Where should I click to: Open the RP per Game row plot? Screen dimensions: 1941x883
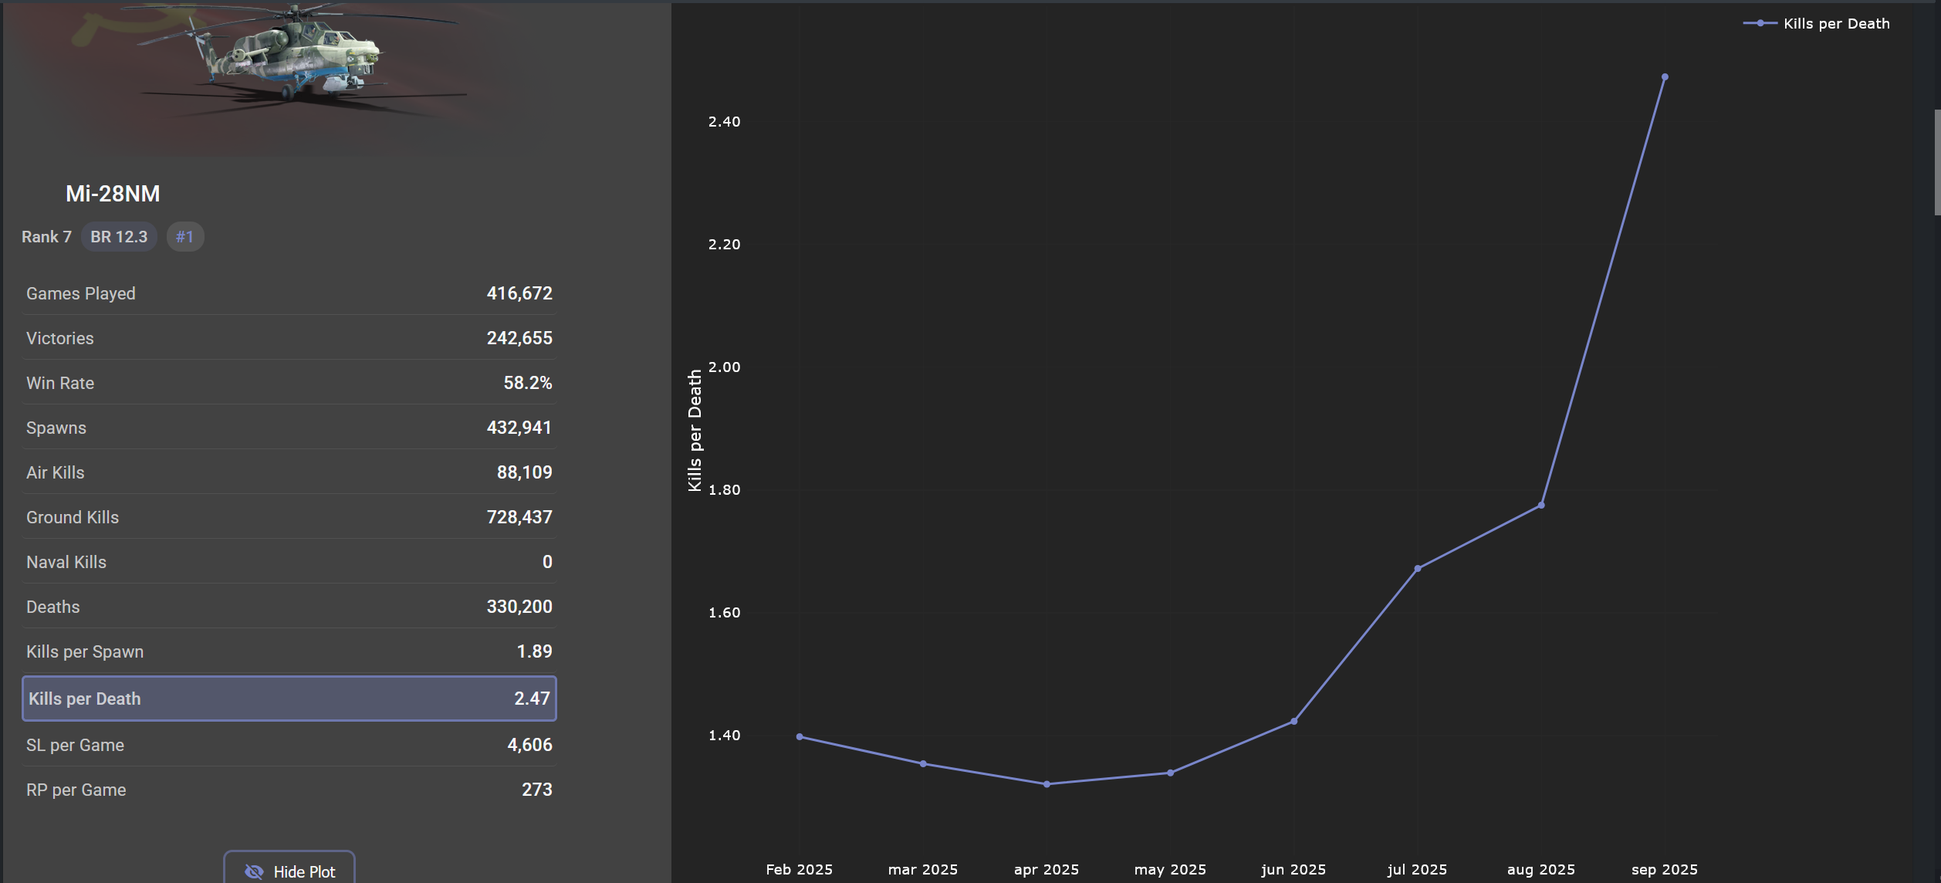289,790
